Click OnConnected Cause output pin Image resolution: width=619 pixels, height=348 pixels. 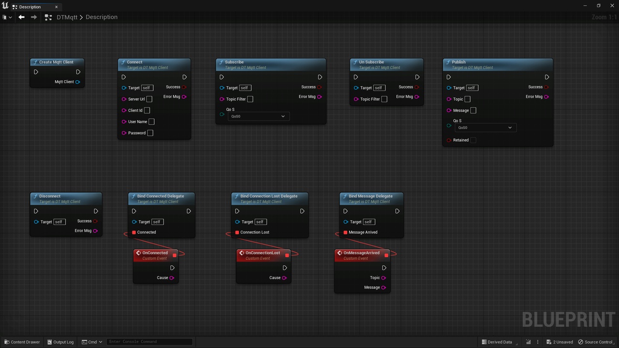[x=172, y=278]
